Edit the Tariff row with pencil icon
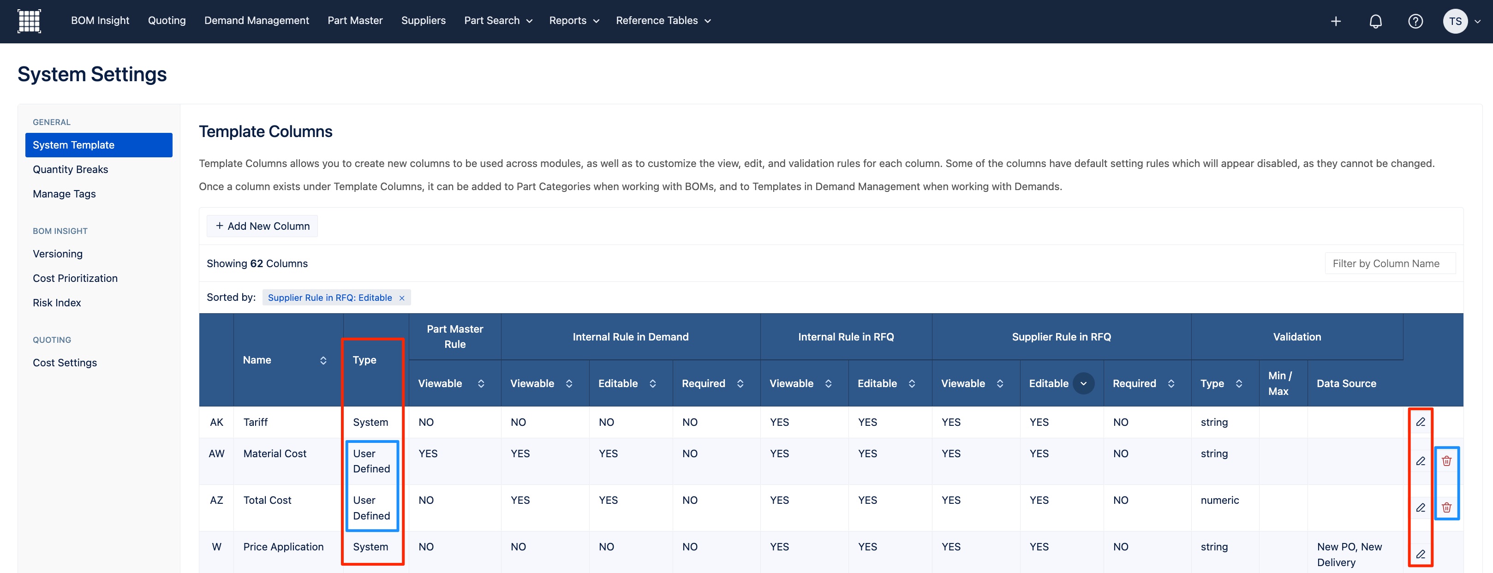This screenshot has height=573, width=1493. click(x=1420, y=422)
